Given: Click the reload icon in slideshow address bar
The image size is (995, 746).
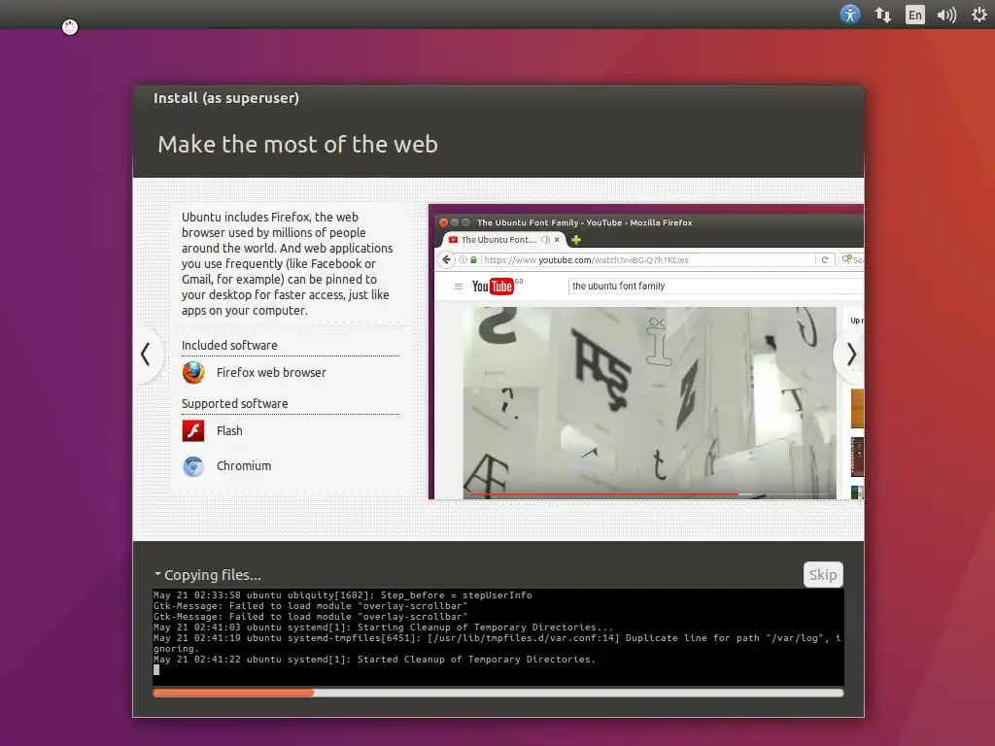Looking at the screenshot, I should (824, 259).
